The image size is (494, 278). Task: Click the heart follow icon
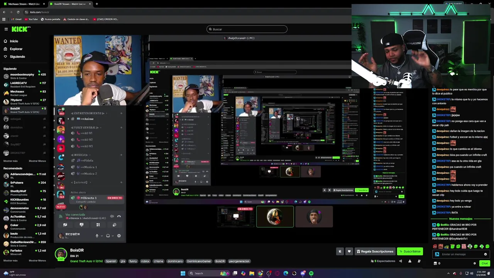coord(349,251)
